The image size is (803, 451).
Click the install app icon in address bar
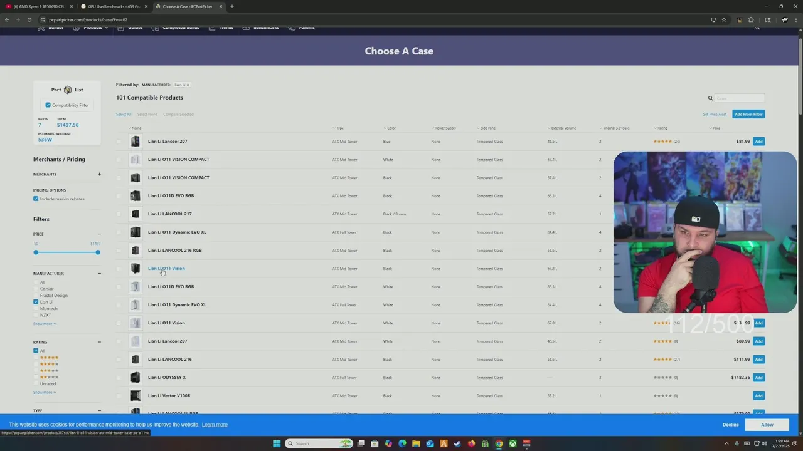713,19
